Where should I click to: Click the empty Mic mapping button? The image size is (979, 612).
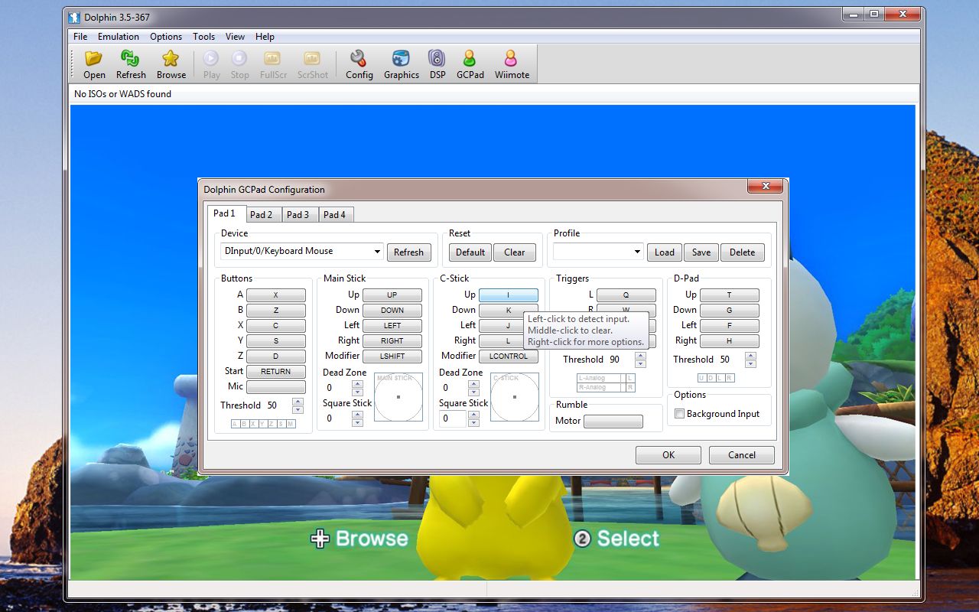[276, 387]
